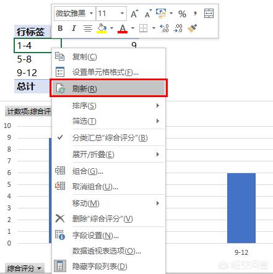Toggle bold formatting in mini toolbar
This screenshot has width=273, height=274.
60,28
